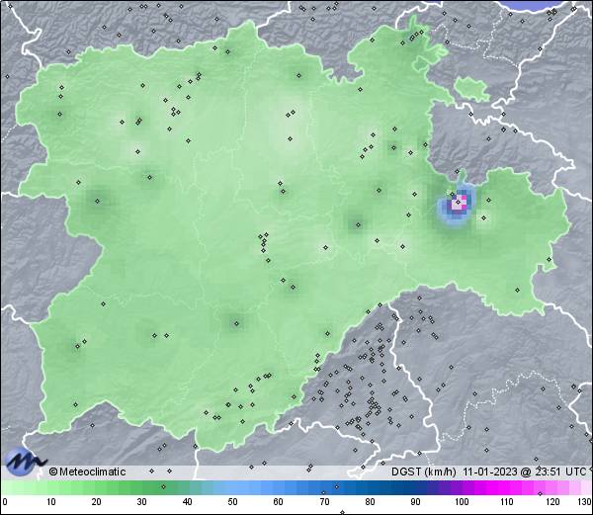Viewport: 593px width, 515px height.
Task: Click the scale label 90
Action: tap(415, 502)
